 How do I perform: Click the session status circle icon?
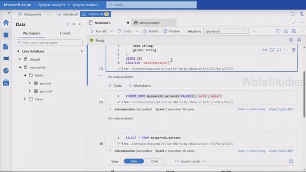click(291, 40)
